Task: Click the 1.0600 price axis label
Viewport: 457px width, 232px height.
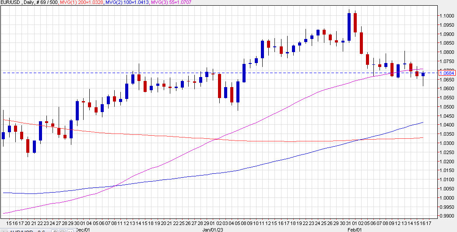Action: [447, 88]
